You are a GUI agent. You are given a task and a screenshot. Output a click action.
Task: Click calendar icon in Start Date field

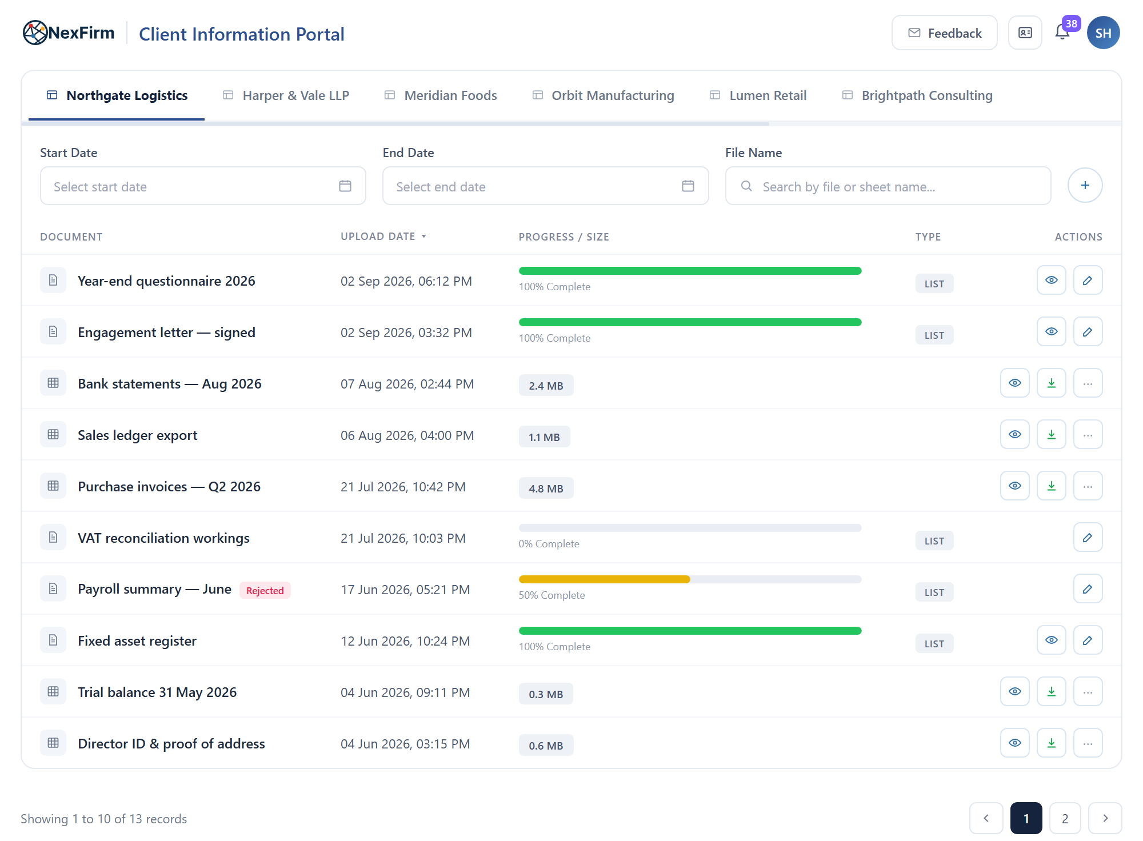(345, 186)
